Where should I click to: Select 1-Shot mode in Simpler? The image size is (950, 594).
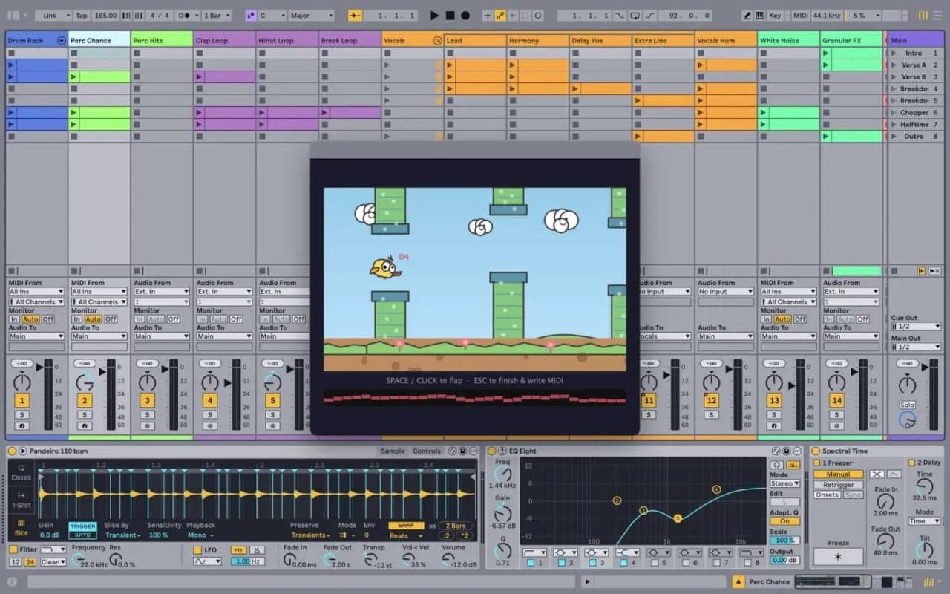point(22,499)
